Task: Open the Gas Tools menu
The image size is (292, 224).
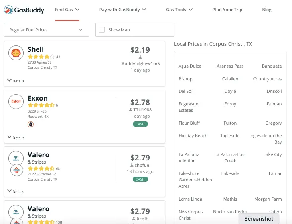Action: 179,10
